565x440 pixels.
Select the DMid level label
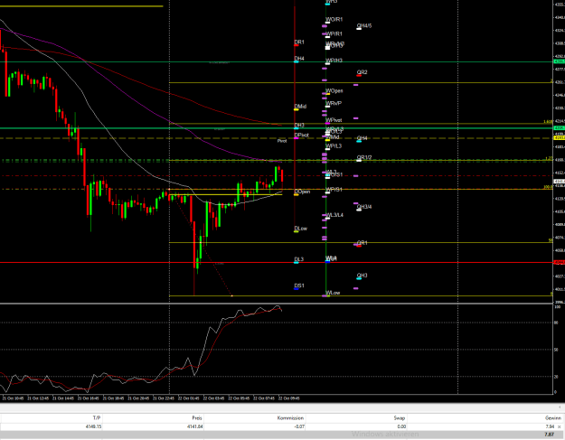pyautogui.click(x=300, y=107)
